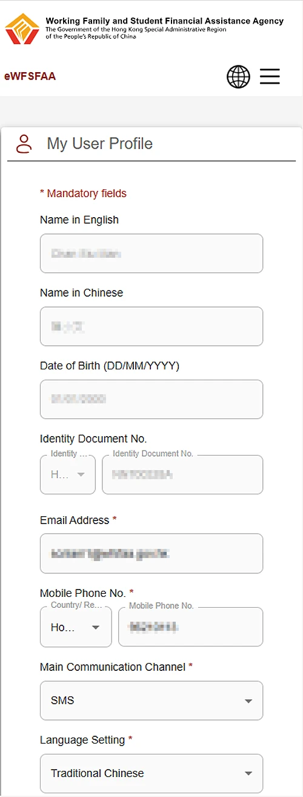
Task: Click the Date of Birth field
Action: pos(151,399)
